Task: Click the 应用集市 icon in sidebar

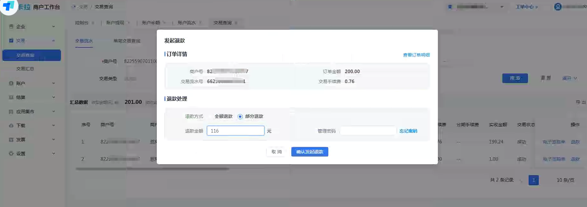Action: pos(11,111)
